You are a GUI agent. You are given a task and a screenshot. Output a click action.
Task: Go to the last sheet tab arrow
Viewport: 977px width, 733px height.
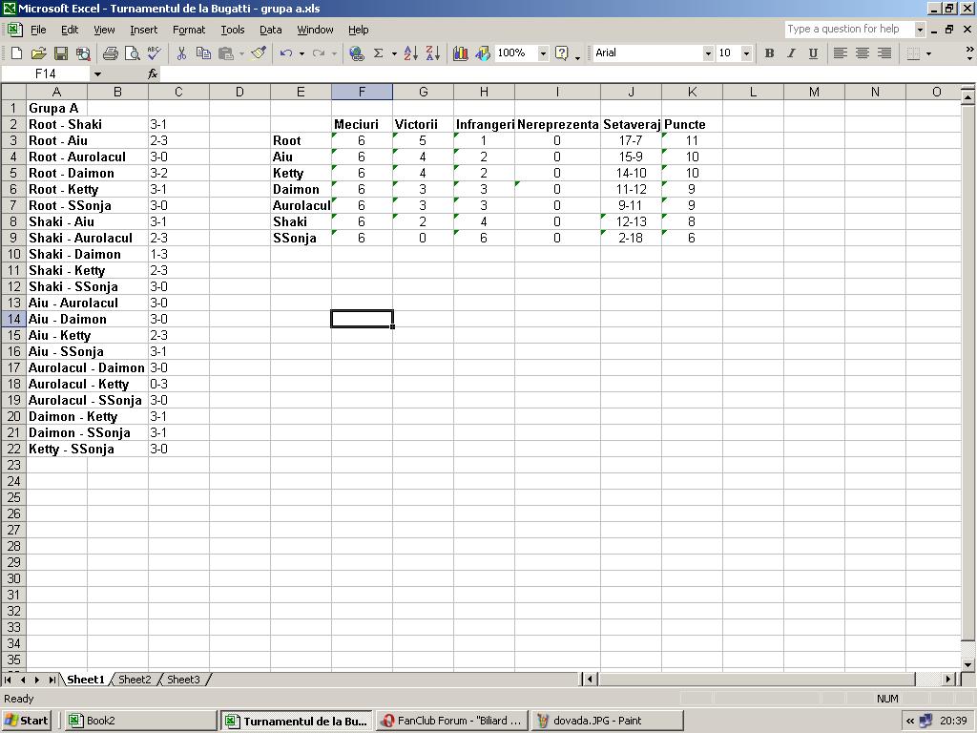pyautogui.click(x=52, y=680)
